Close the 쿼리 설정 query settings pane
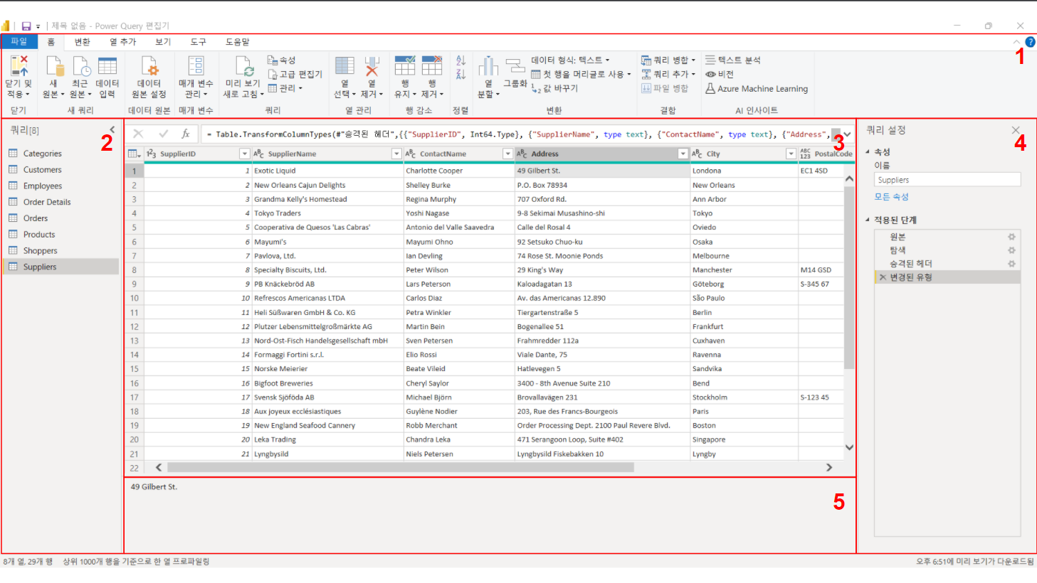The image size is (1037, 583). coord(1016,130)
